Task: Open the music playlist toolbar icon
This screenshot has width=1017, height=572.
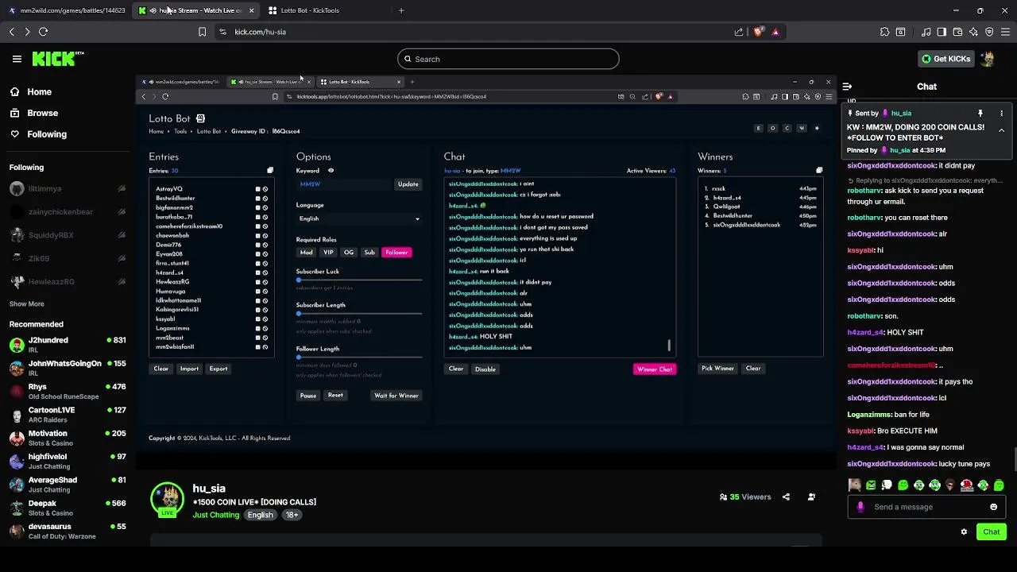Action: point(926,32)
